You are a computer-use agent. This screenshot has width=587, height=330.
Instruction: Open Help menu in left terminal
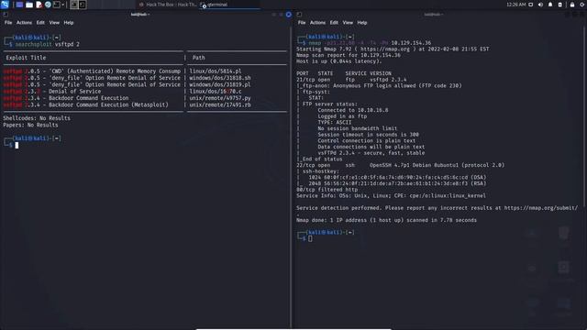tap(69, 23)
